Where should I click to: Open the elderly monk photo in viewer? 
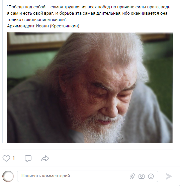90,88
